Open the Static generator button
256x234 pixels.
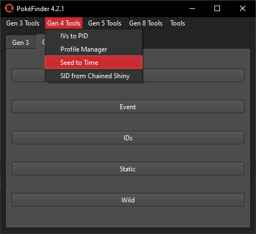pos(128,169)
